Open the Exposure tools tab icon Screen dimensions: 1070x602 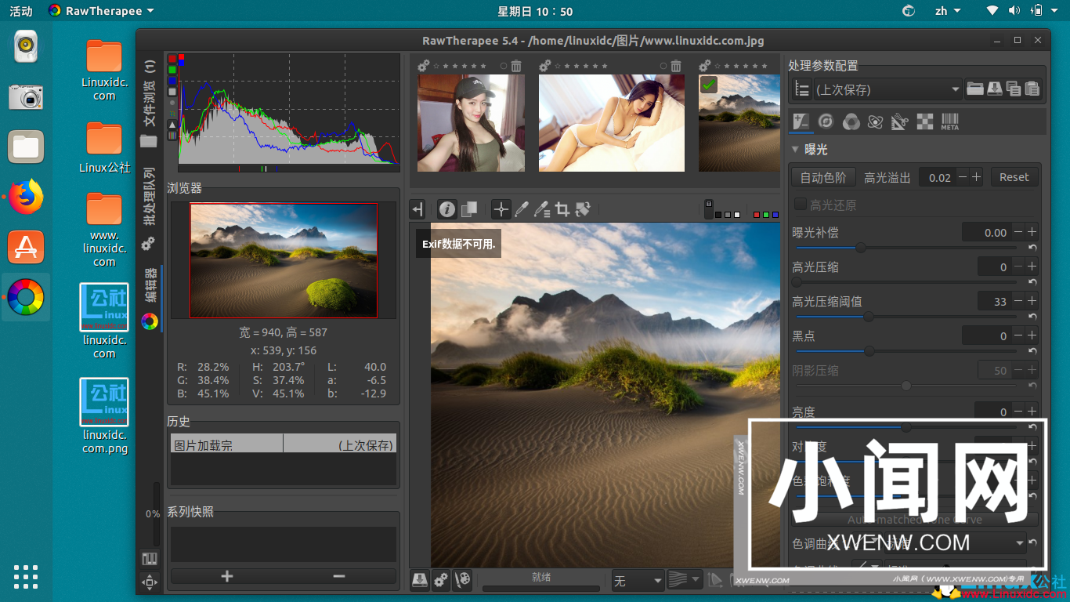pyautogui.click(x=801, y=121)
